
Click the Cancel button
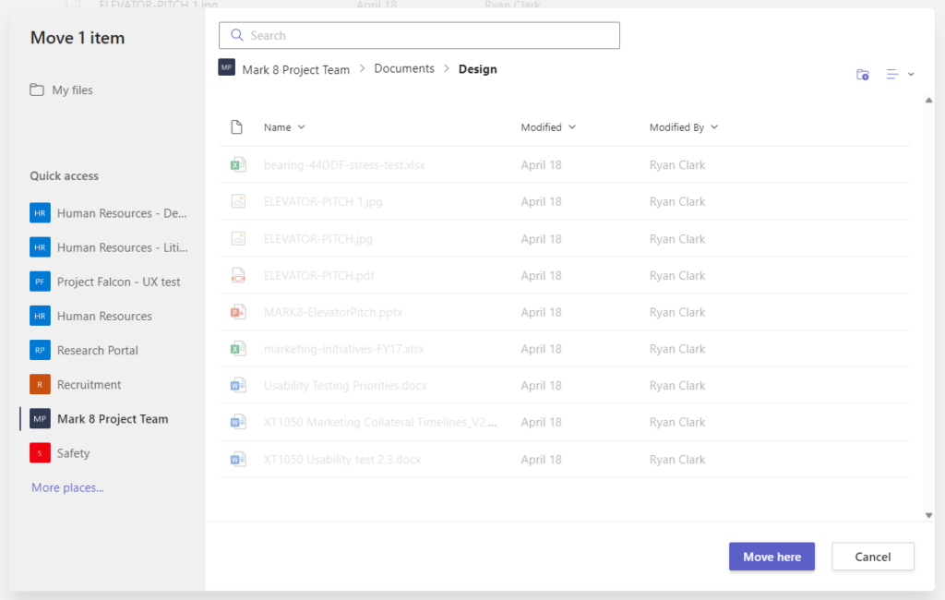[873, 557]
